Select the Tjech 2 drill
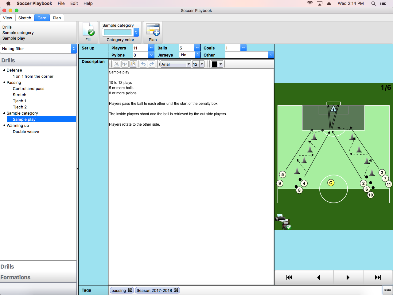This screenshot has width=393, height=295. 20,107
